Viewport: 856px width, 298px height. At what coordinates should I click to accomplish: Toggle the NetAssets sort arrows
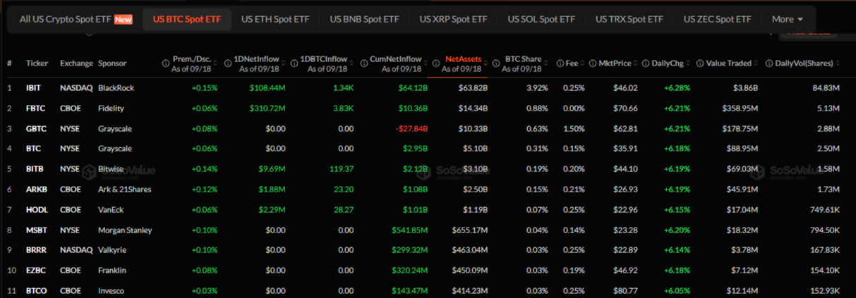(486, 63)
